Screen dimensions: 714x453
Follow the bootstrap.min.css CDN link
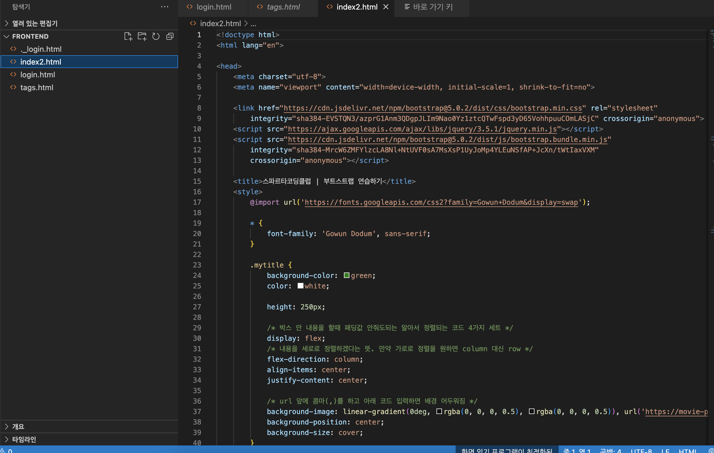point(433,108)
